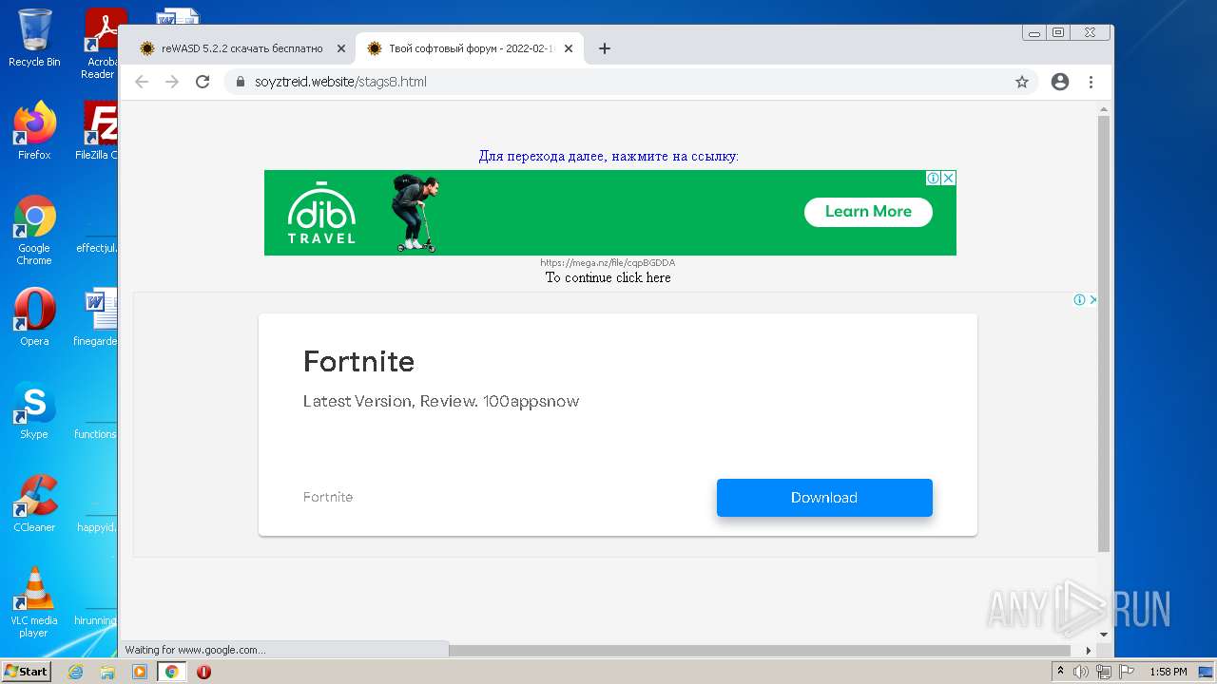Close the Твой софтовый форум tab

569,48
